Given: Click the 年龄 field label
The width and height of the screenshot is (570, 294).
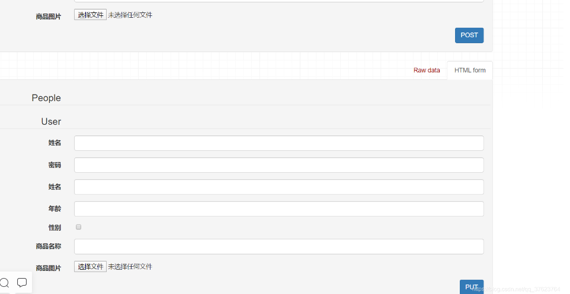Looking at the screenshot, I should pyautogui.click(x=55, y=209).
